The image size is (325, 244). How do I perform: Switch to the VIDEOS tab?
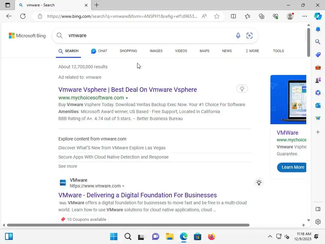pyautogui.click(x=181, y=51)
